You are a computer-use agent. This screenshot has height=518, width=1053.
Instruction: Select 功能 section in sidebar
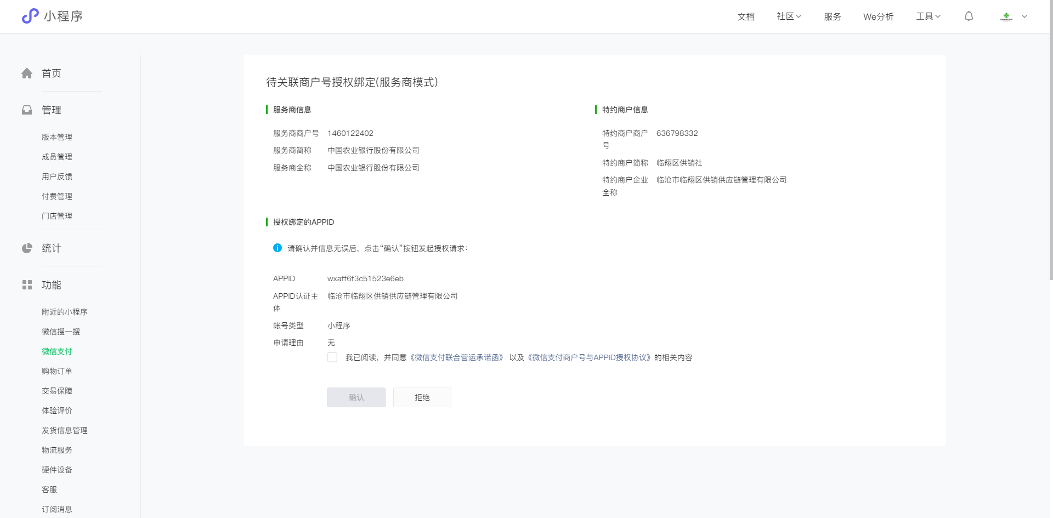52,285
